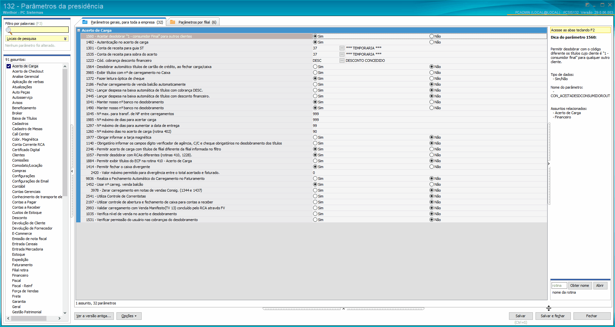Click Ver a versão antiga button
Viewport: 615px width, 327px height.
[x=94, y=316]
